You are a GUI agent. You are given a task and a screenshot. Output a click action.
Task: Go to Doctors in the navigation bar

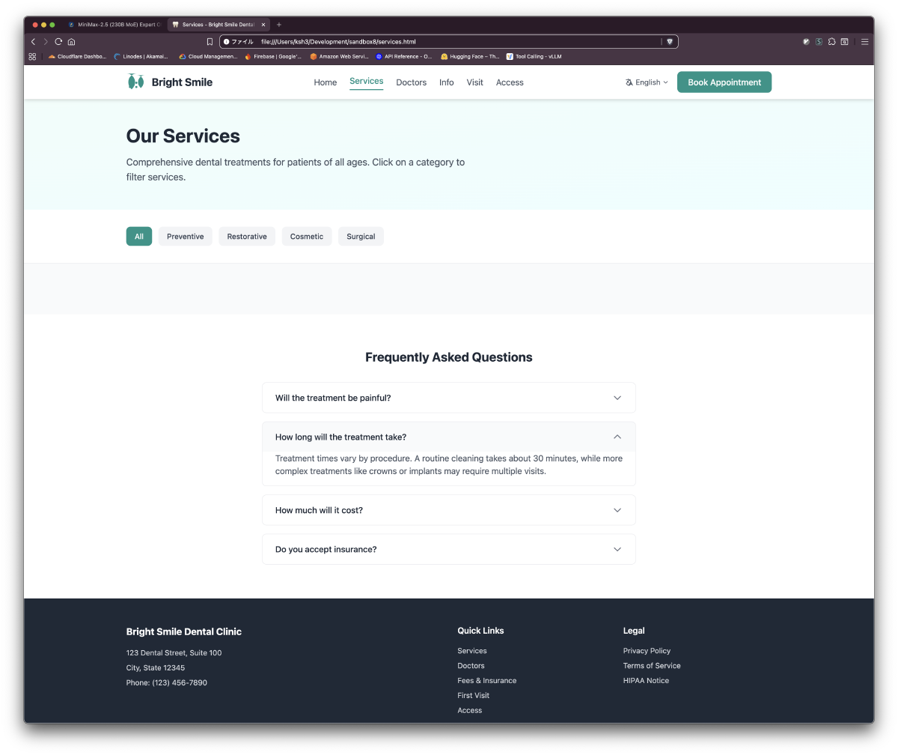(411, 82)
